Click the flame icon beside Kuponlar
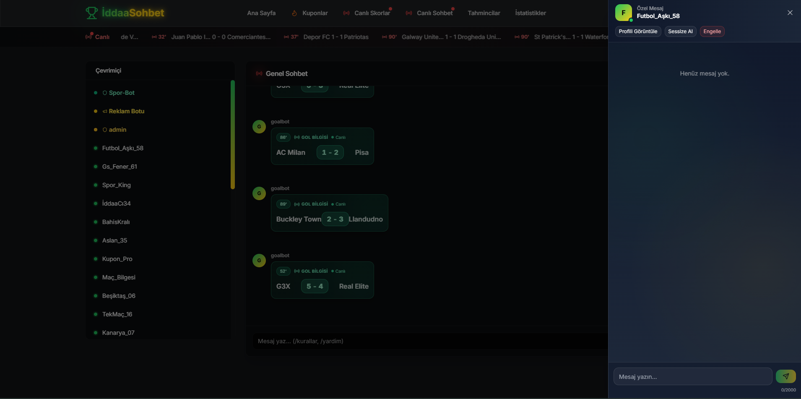 pos(294,13)
